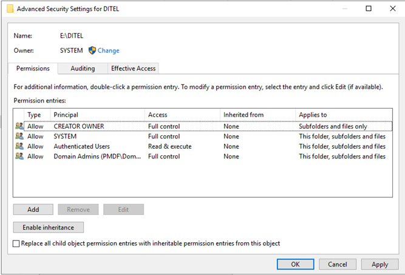Click the Enable inheritance button
This screenshot has width=405, height=275.
[48, 228]
